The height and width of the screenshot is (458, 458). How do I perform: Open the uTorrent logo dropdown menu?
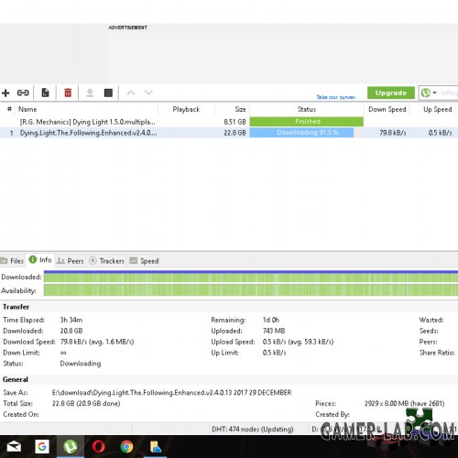(429, 93)
